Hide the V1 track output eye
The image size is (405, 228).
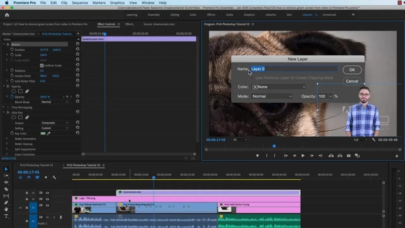[x=47, y=206]
